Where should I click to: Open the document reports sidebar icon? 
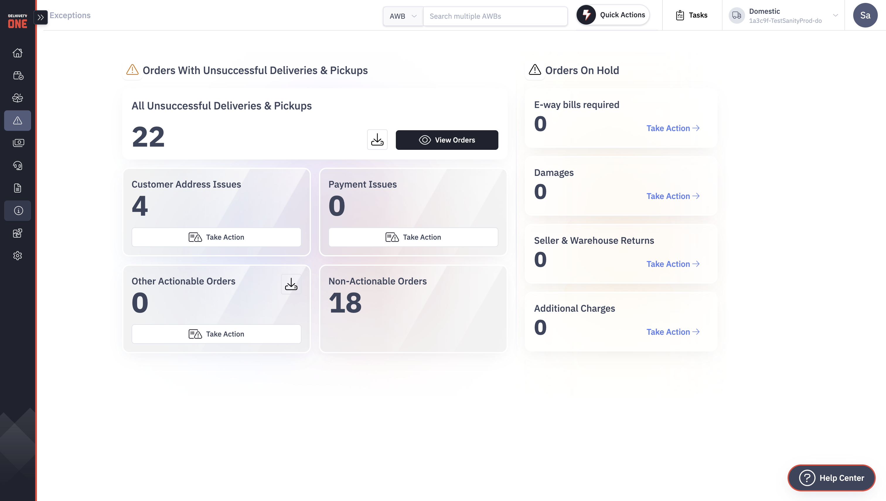(x=18, y=188)
